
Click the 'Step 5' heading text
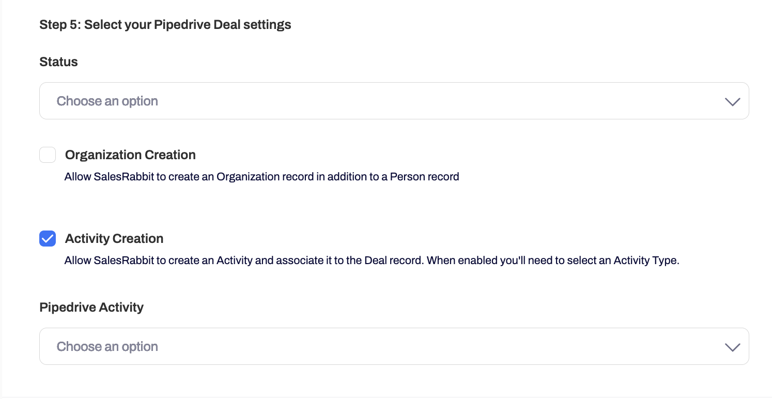pos(165,24)
